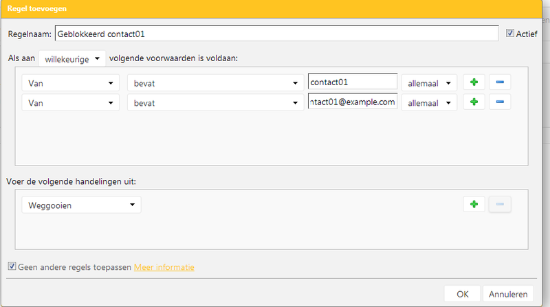Click the Regelnaam input field
This screenshot has height=307, width=550.
point(277,34)
